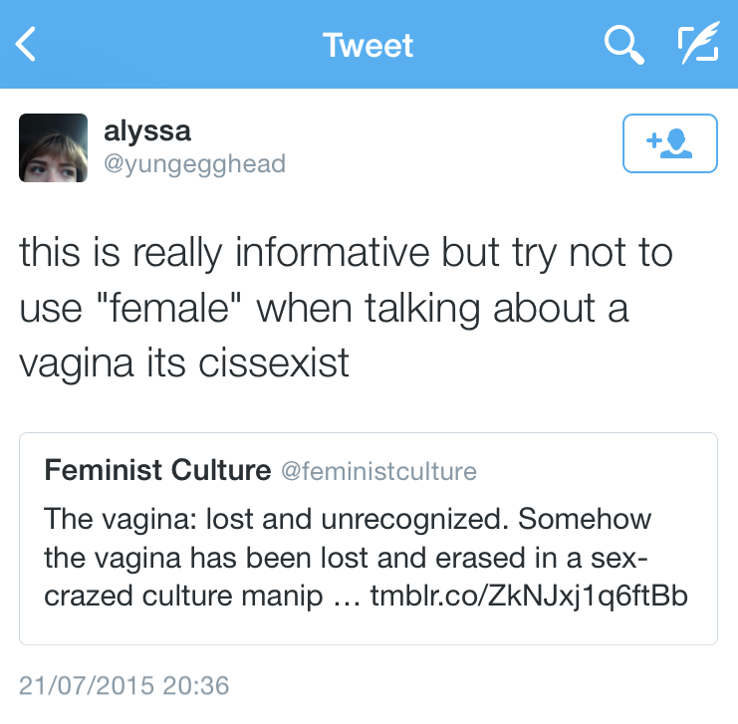Viewport: 738px width, 724px height.
Task: Compose a new tweet with quill icon
Action: [x=696, y=45]
